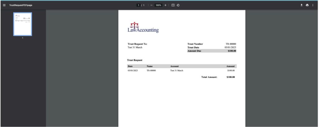Viewport: 319px width, 127px height.
Task: Print the trust request document
Action: point(307,5)
